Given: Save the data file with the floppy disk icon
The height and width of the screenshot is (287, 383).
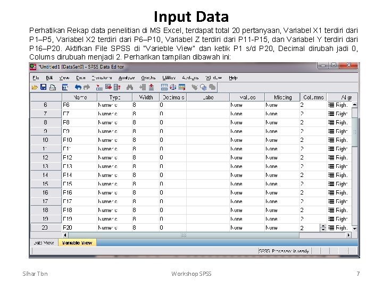Looking at the screenshot, I should [x=44, y=87].
